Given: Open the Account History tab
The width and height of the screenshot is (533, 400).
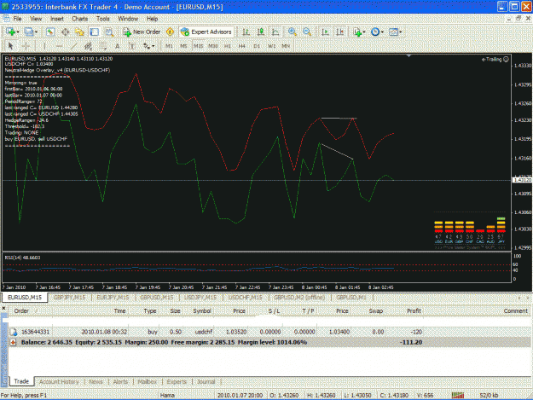Looking at the screenshot, I should pos(59,381).
